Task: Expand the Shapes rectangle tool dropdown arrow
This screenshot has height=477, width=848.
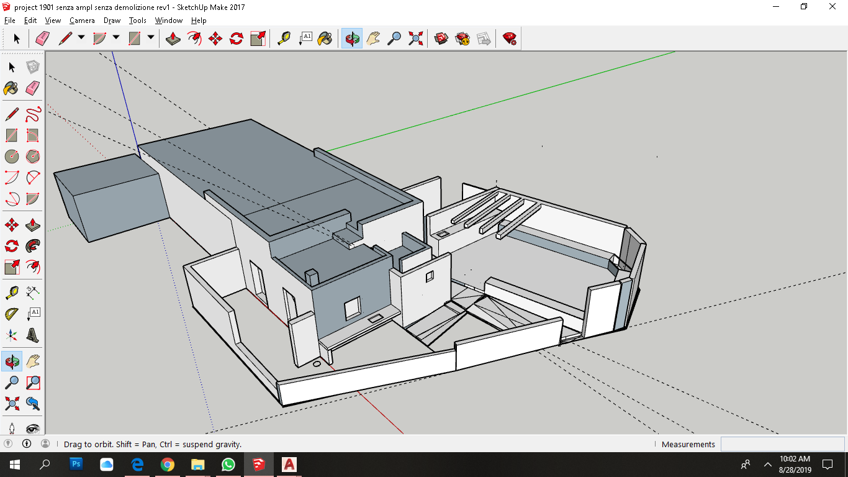Action: pos(151,38)
